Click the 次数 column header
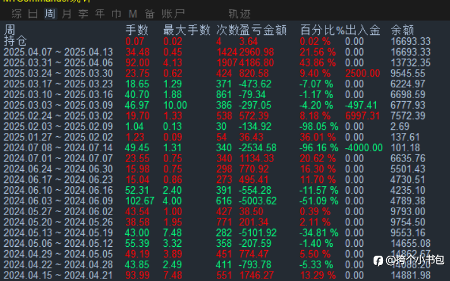 pyautogui.click(x=228, y=30)
